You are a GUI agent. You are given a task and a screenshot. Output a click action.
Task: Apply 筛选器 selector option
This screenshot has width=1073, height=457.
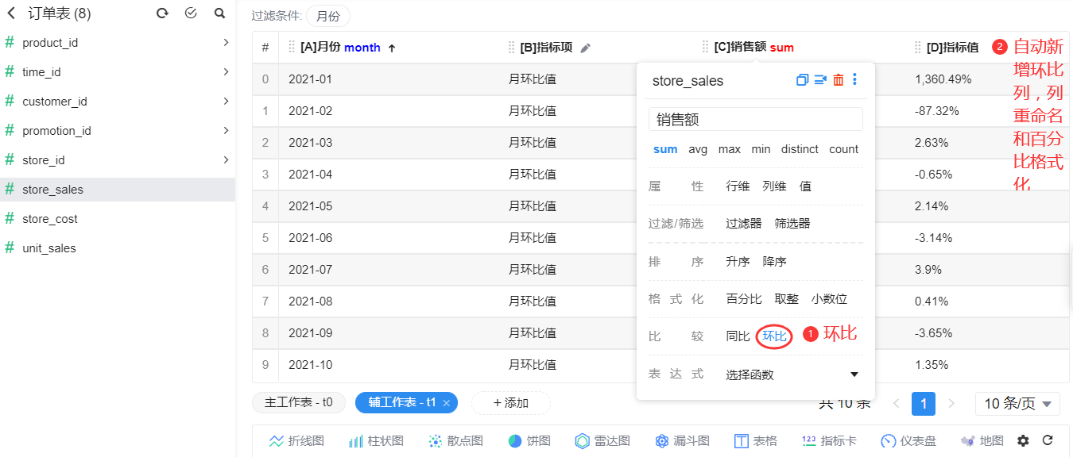coord(792,224)
